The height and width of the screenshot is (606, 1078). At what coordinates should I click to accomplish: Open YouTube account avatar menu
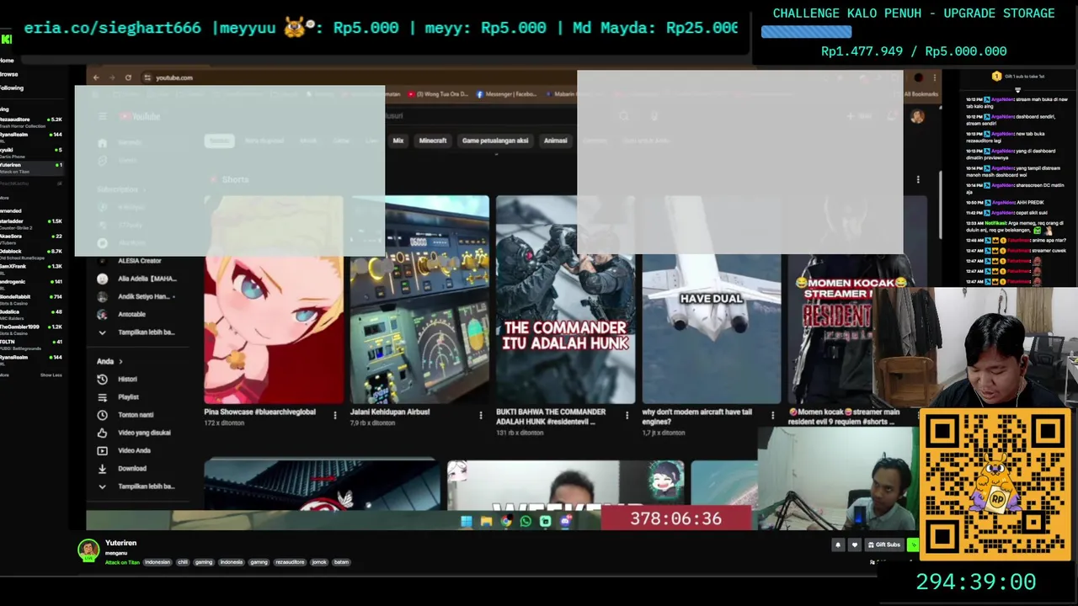917,116
